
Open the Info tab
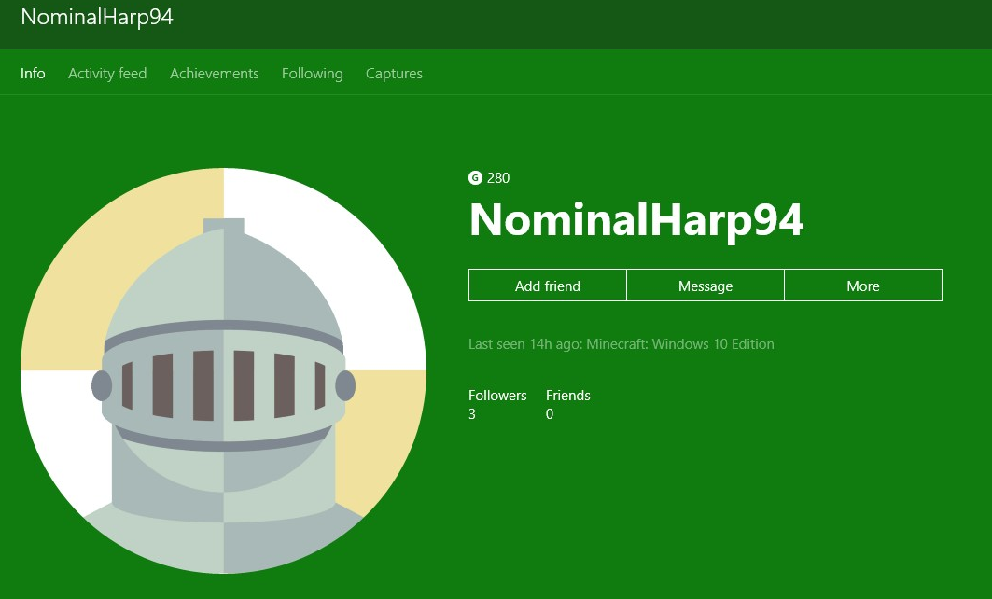(33, 74)
